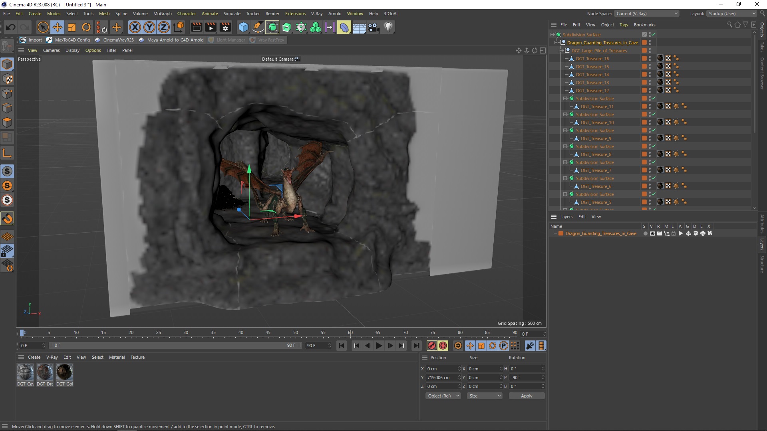Click the Make Editable icon
This screenshot has height=431, width=767.
point(7,46)
